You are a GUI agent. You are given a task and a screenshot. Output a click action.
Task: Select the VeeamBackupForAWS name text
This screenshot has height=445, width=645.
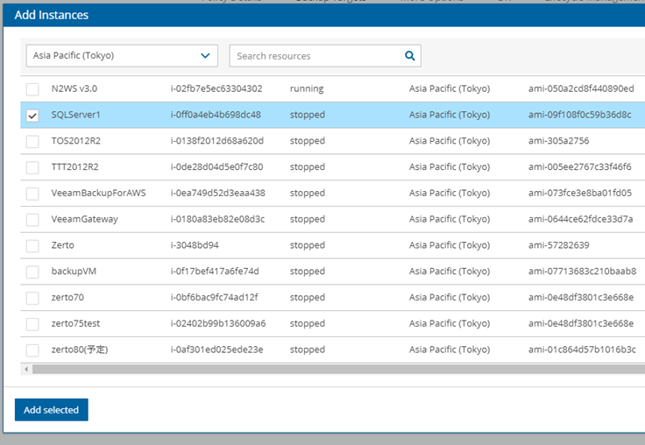[x=98, y=193]
